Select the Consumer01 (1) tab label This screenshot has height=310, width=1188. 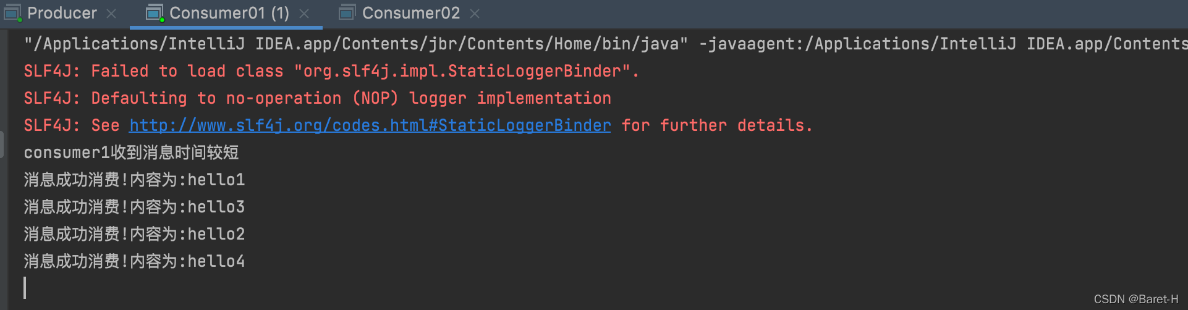click(x=229, y=13)
